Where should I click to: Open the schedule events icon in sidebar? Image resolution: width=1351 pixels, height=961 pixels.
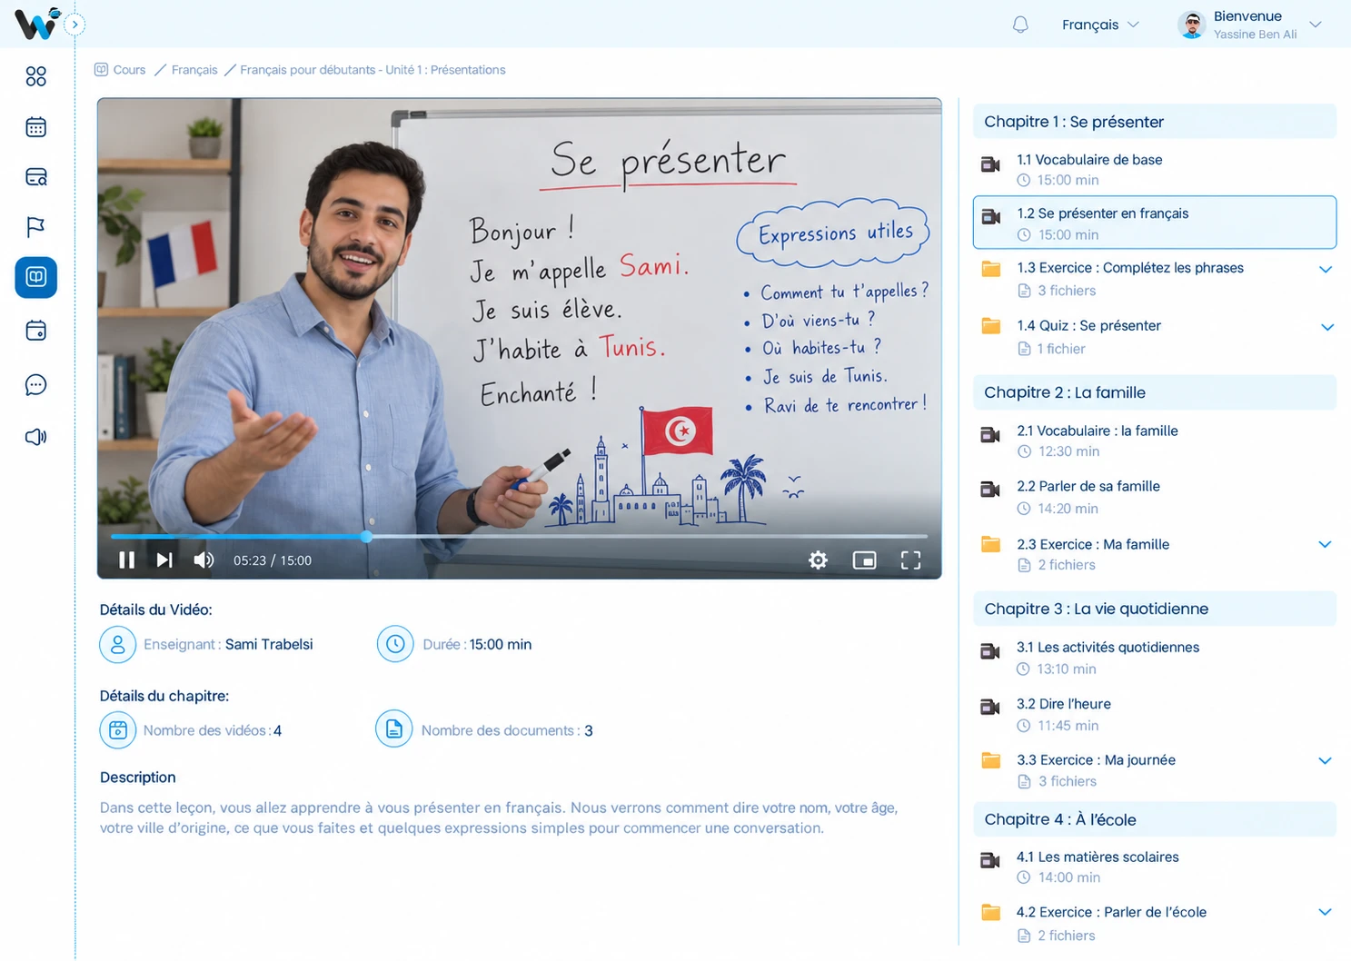click(x=36, y=331)
